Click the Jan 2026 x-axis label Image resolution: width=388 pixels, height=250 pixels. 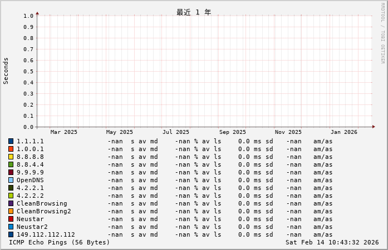(x=344, y=132)
